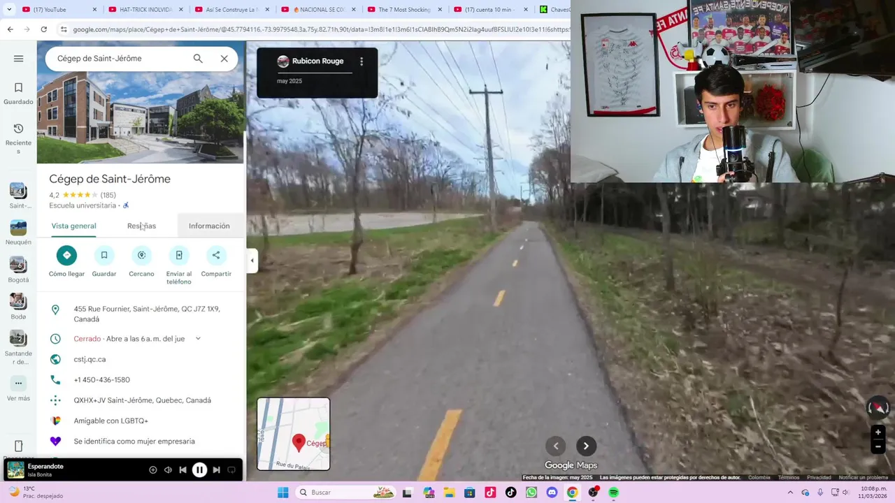
Task: Click the phone number +1 450-436-1580
Action: (101, 380)
